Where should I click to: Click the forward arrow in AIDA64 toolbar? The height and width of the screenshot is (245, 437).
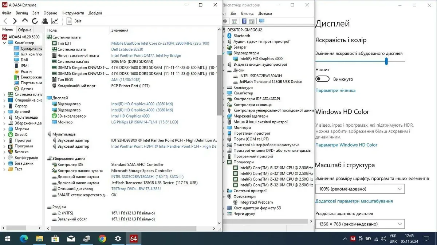(x=15, y=21)
